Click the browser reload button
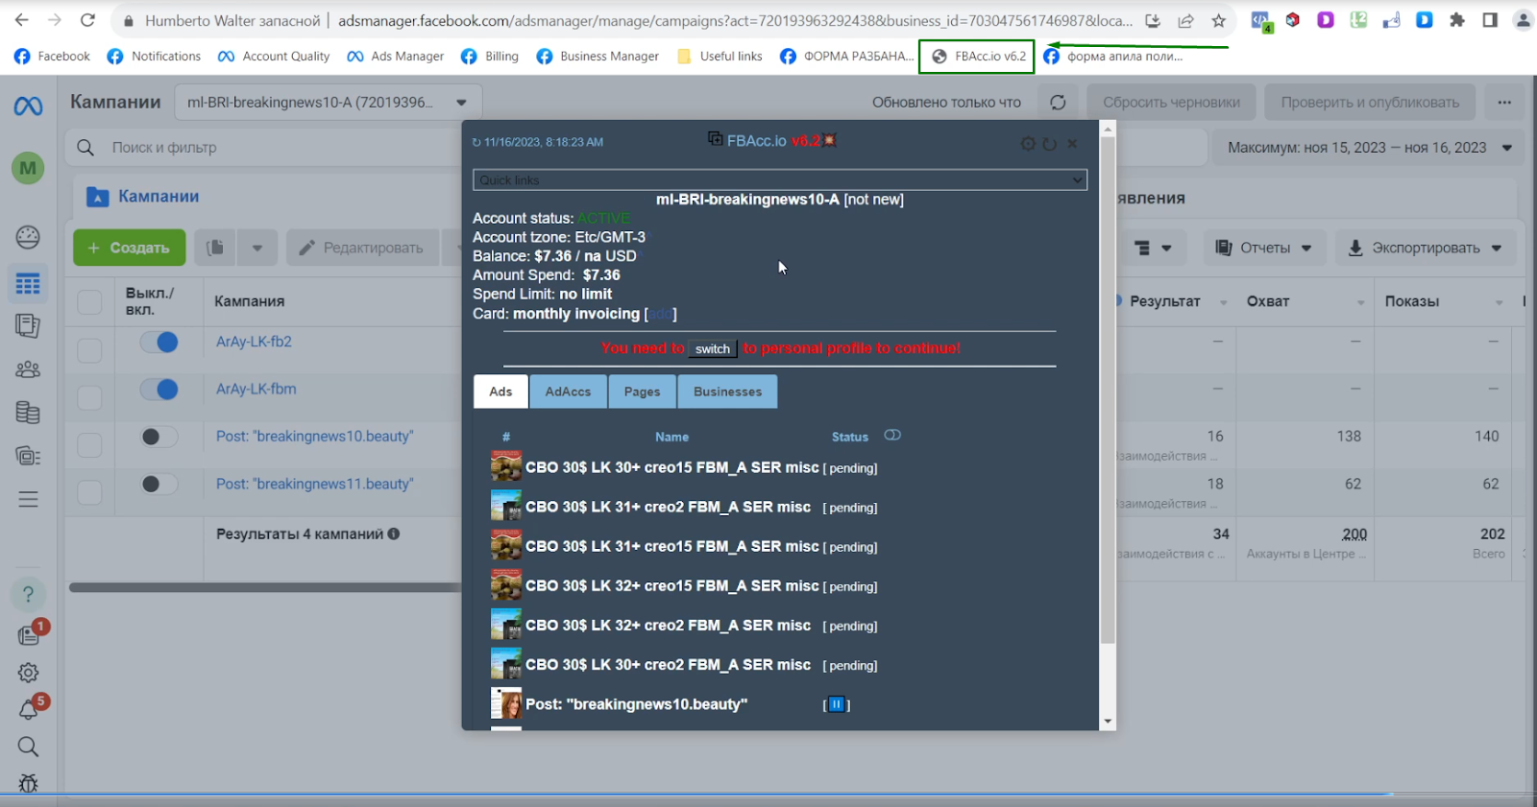Screen dimensions: 1537x807 point(87,20)
